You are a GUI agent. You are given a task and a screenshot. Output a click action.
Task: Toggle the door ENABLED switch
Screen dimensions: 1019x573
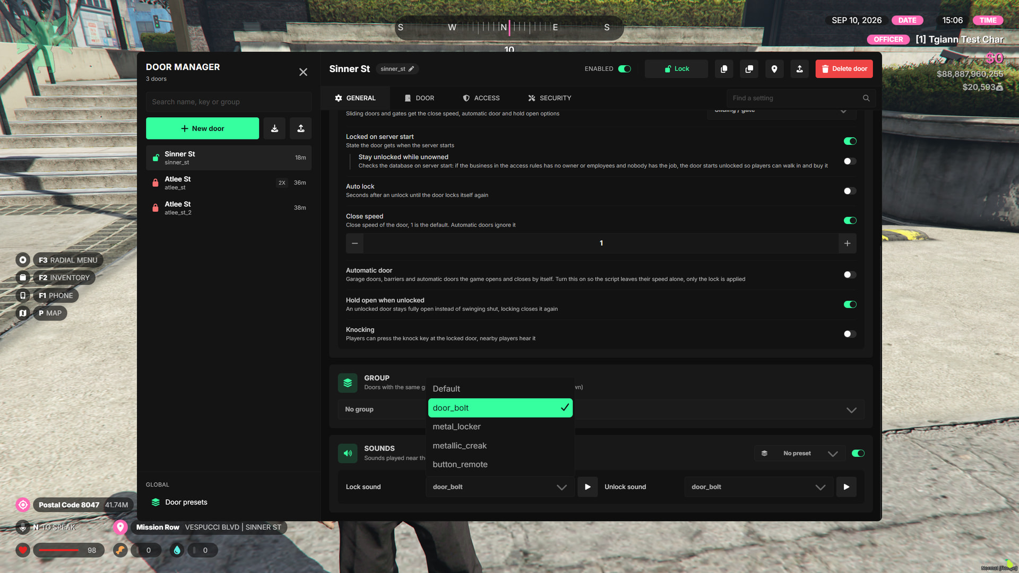[x=625, y=69]
